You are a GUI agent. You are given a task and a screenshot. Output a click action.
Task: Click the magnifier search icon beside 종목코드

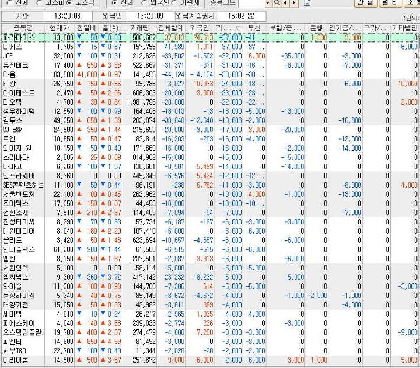tap(277, 3)
